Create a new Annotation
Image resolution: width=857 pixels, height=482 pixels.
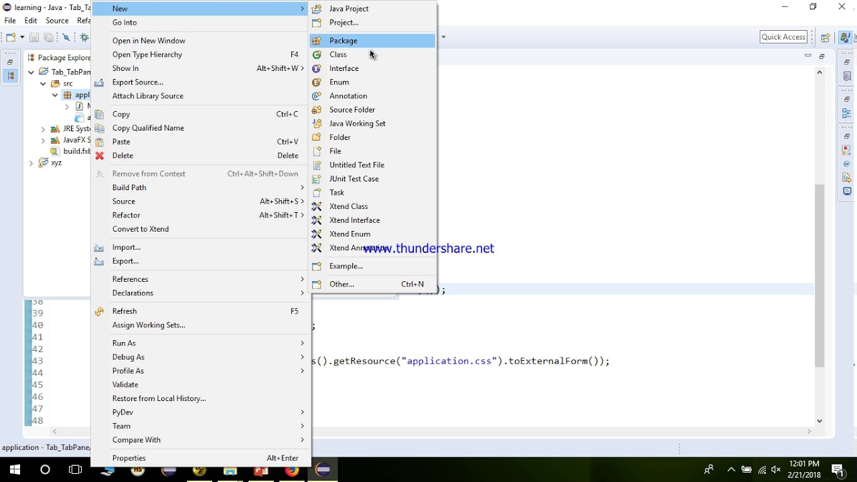(372, 96)
